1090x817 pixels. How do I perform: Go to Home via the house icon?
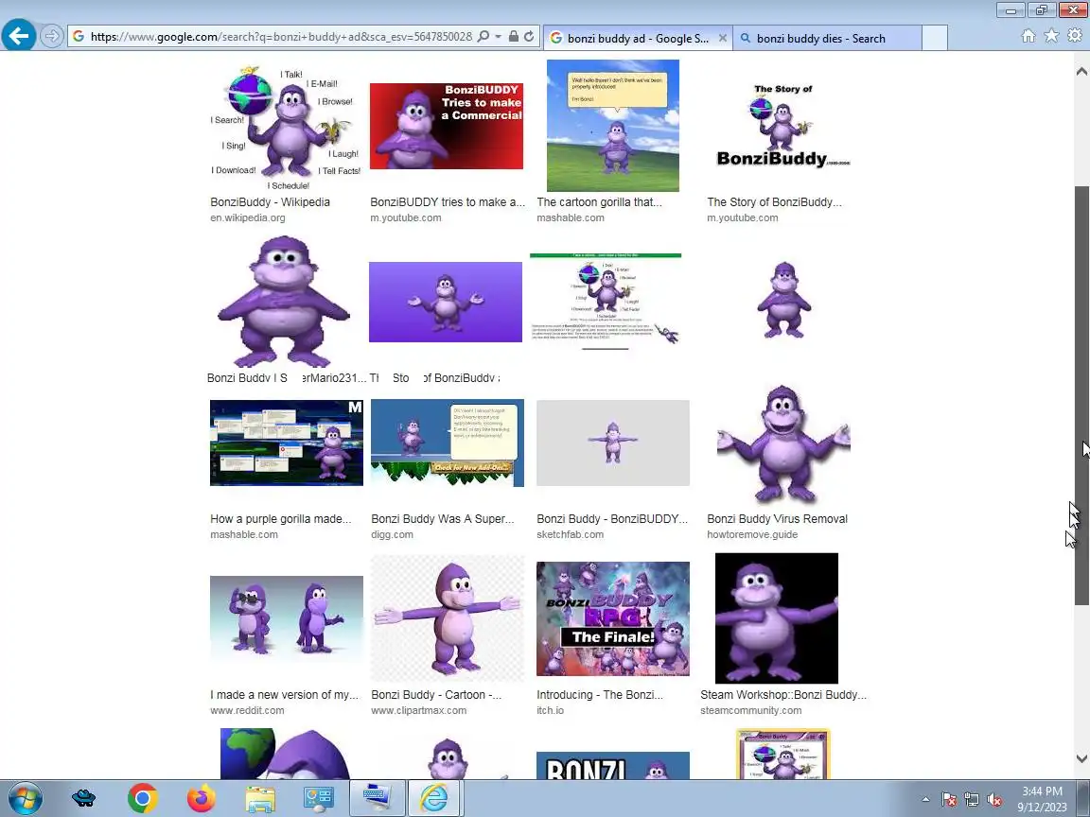[x=1028, y=36]
